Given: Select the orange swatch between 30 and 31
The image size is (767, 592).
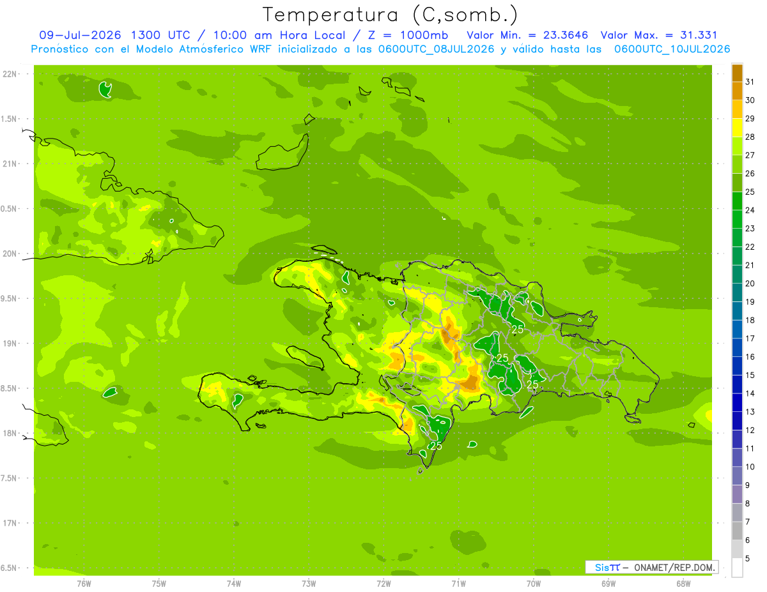Looking at the screenshot, I should (x=737, y=91).
